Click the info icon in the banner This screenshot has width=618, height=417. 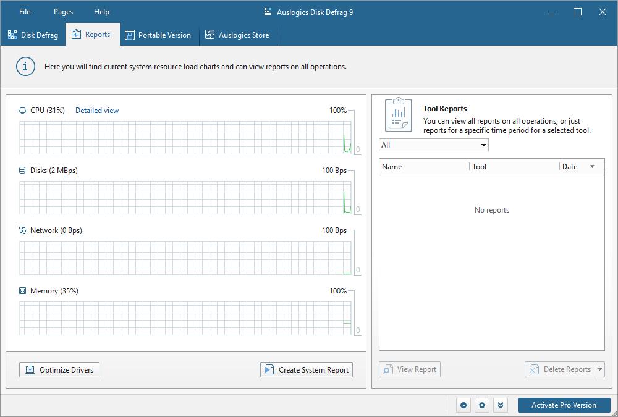25,67
